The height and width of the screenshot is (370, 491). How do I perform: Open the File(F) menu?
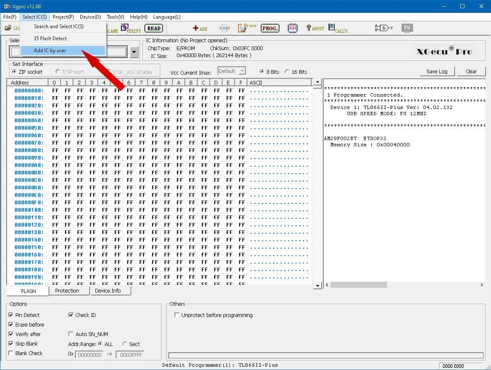click(x=10, y=17)
